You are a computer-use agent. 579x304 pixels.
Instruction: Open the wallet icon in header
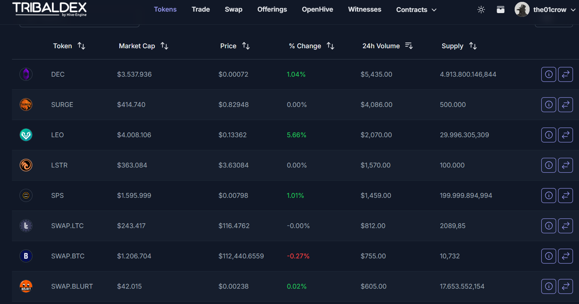(x=500, y=10)
